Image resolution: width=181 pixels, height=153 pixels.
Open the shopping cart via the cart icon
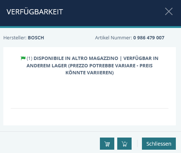click(107, 143)
